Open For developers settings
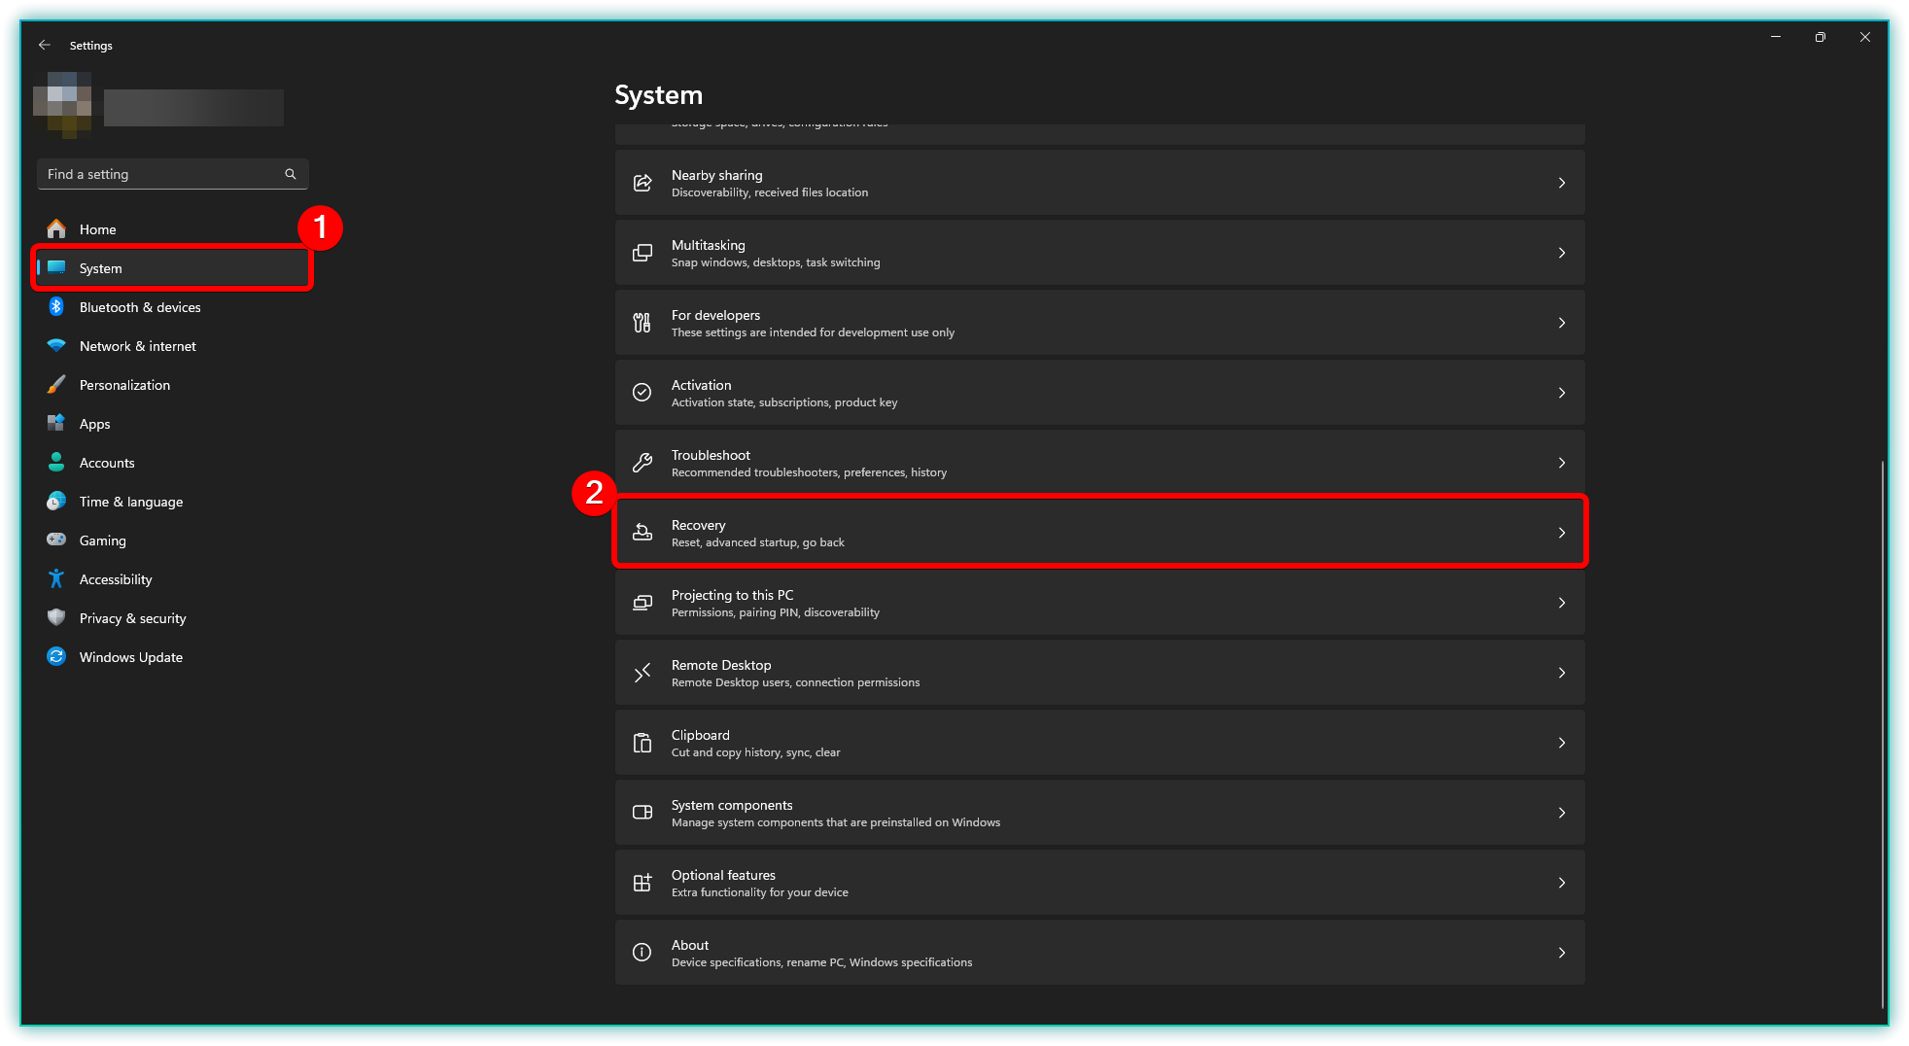The image size is (1909, 1046). click(1098, 323)
